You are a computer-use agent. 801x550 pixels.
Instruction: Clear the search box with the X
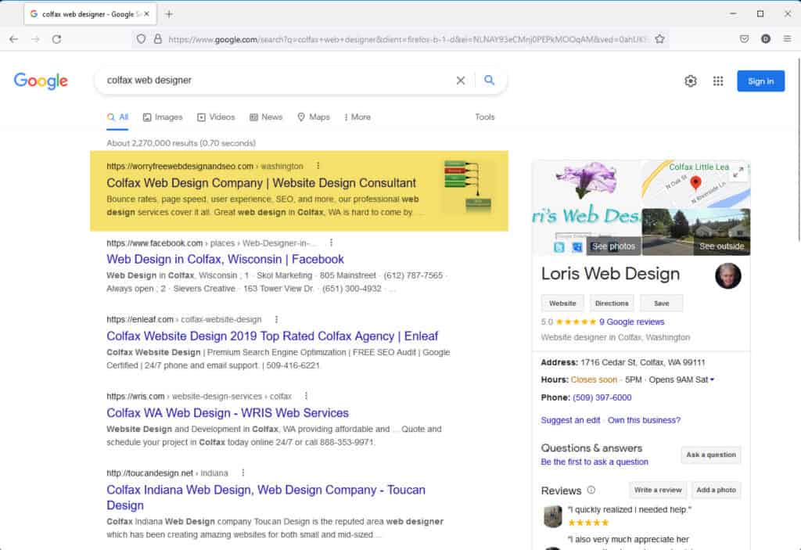(x=460, y=81)
